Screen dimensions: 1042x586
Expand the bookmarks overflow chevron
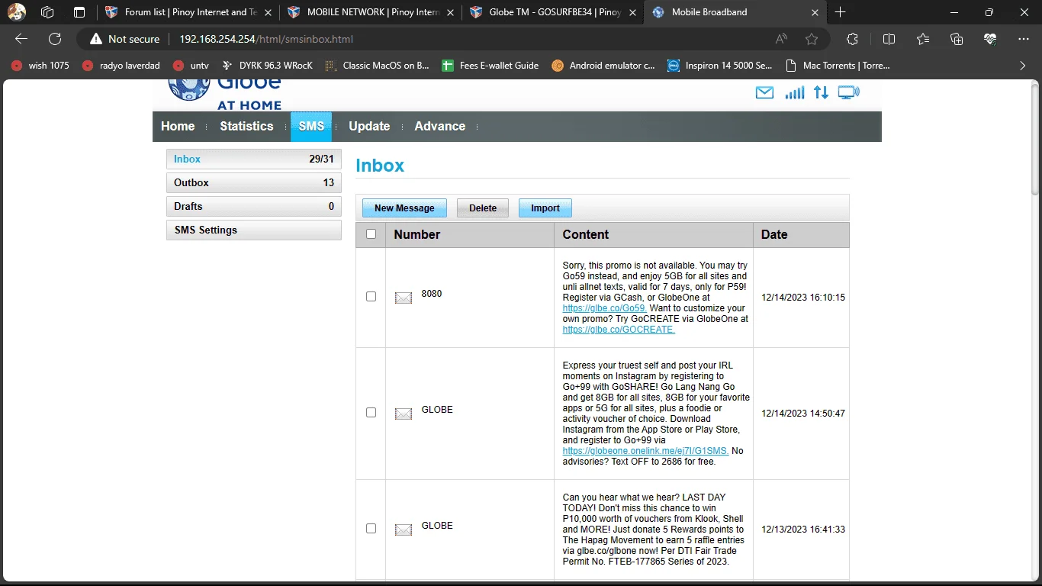click(1024, 66)
